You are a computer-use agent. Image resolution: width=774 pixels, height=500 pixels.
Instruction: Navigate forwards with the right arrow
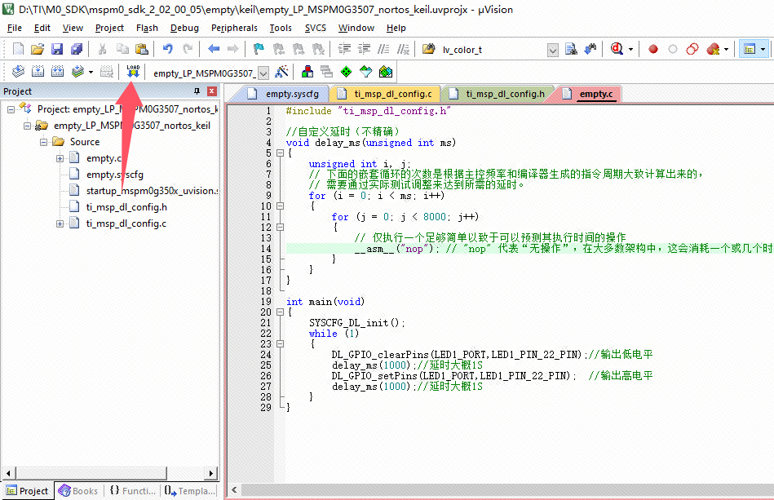tap(233, 49)
